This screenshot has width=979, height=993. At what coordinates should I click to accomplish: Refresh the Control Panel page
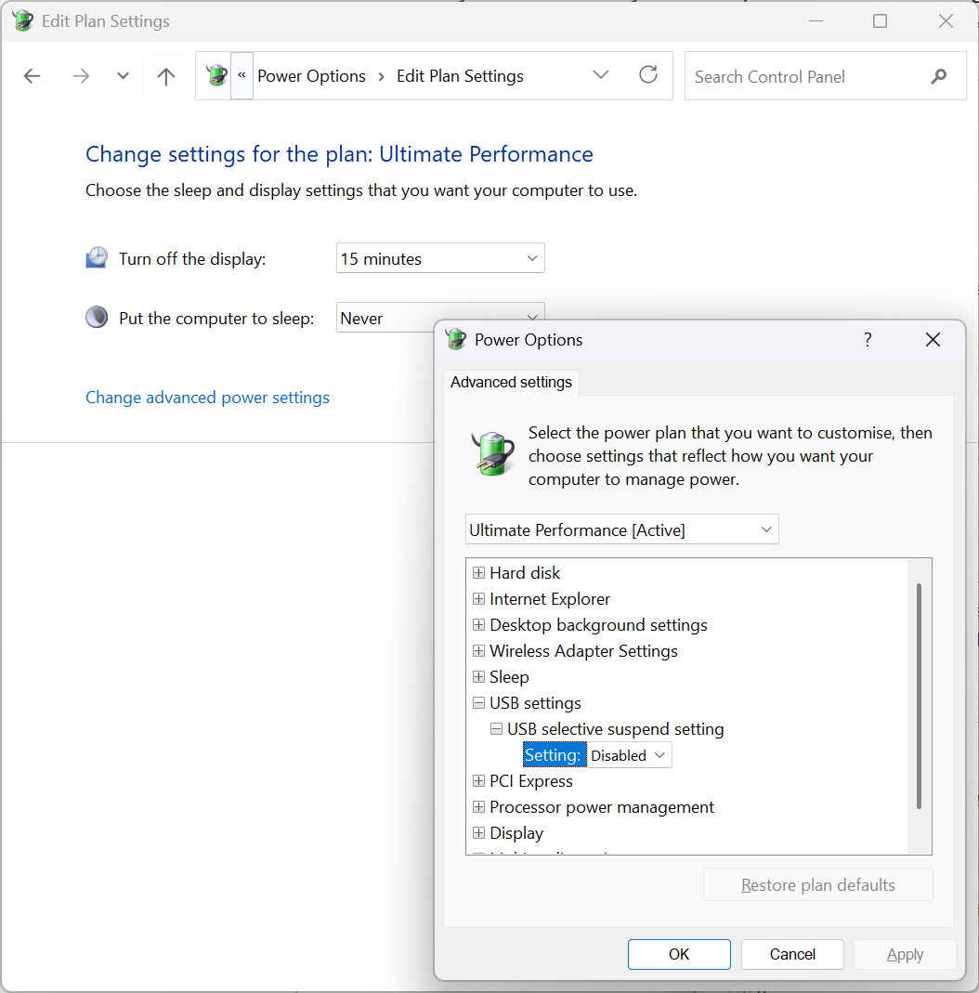point(648,75)
